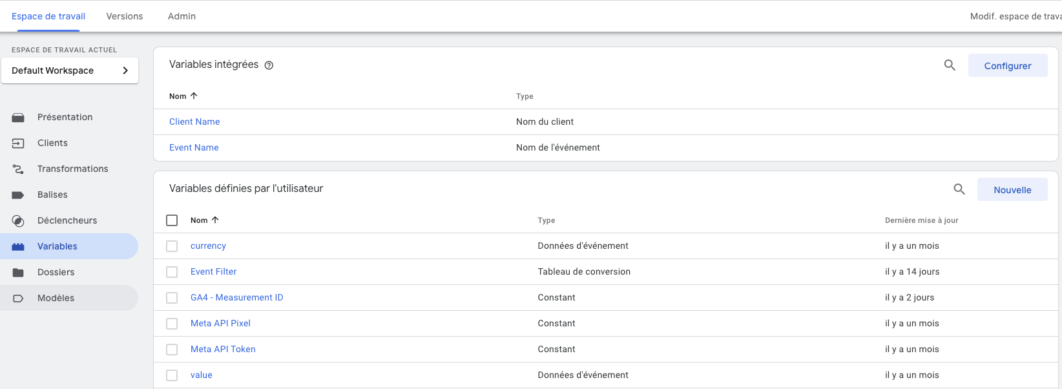Open help for Variables intégrées

(x=269, y=65)
